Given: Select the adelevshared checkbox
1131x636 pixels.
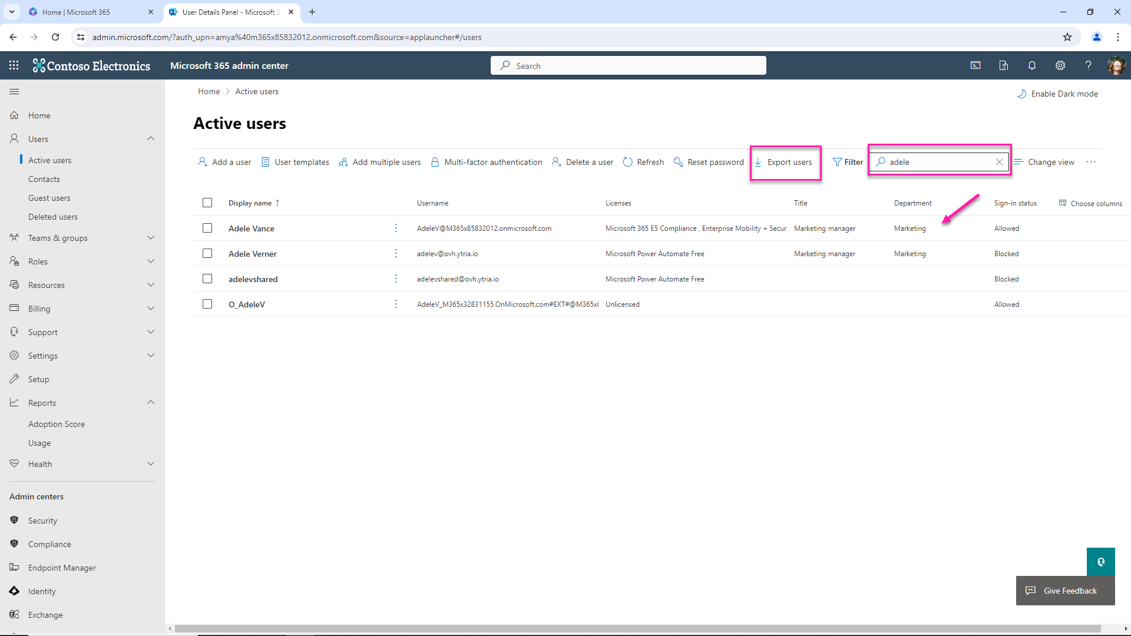Looking at the screenshot, I should pos(207,279).
